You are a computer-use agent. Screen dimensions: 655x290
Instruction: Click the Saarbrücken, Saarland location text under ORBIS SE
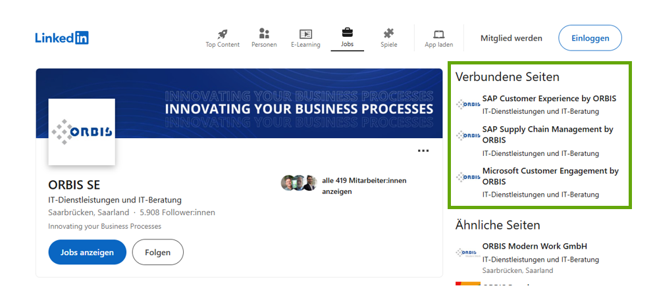pos(89,212)
